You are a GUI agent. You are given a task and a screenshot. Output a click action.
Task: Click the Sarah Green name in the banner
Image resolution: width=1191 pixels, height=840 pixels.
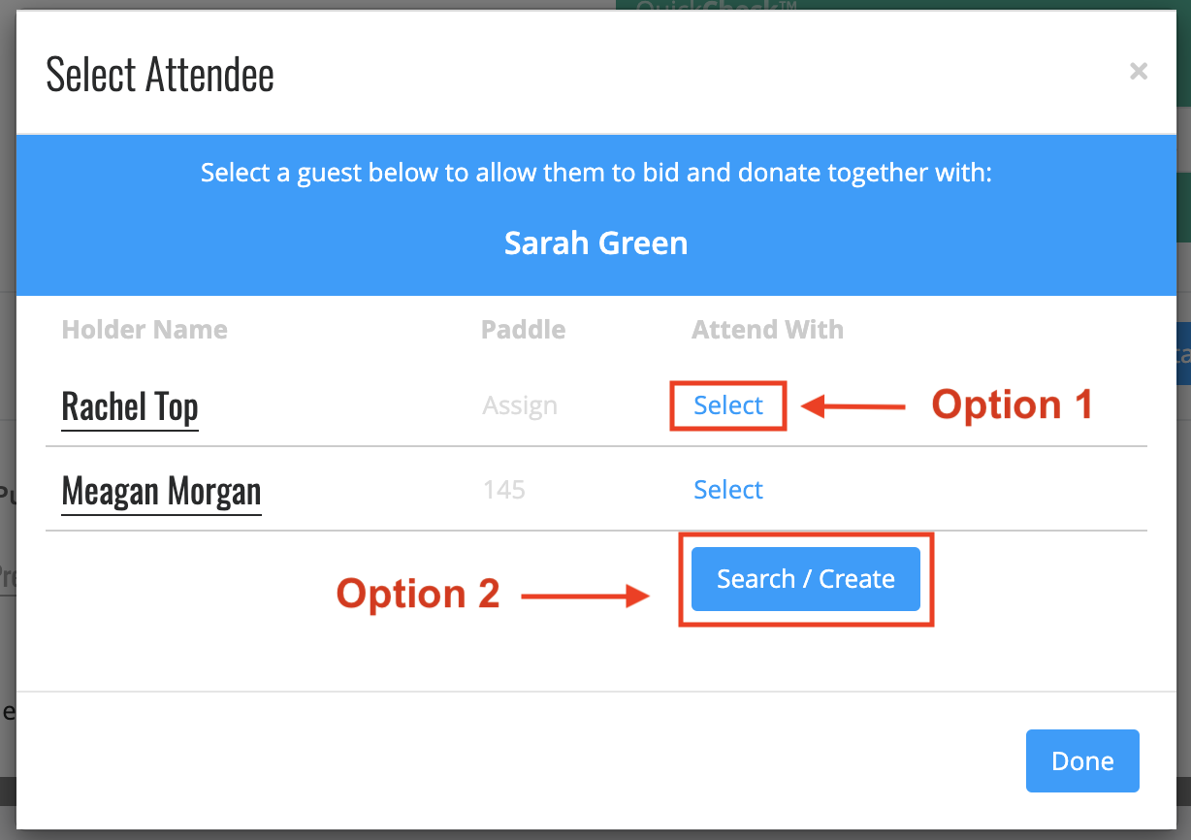click(595, 242)
